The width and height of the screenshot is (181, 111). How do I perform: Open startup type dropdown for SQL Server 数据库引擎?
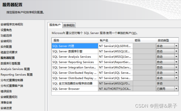tap(176, 51)
